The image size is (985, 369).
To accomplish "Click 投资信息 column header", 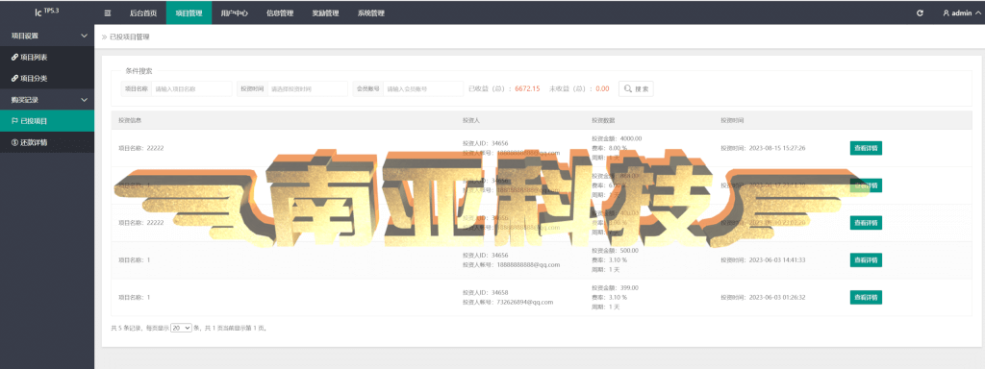I will [130, 120].
